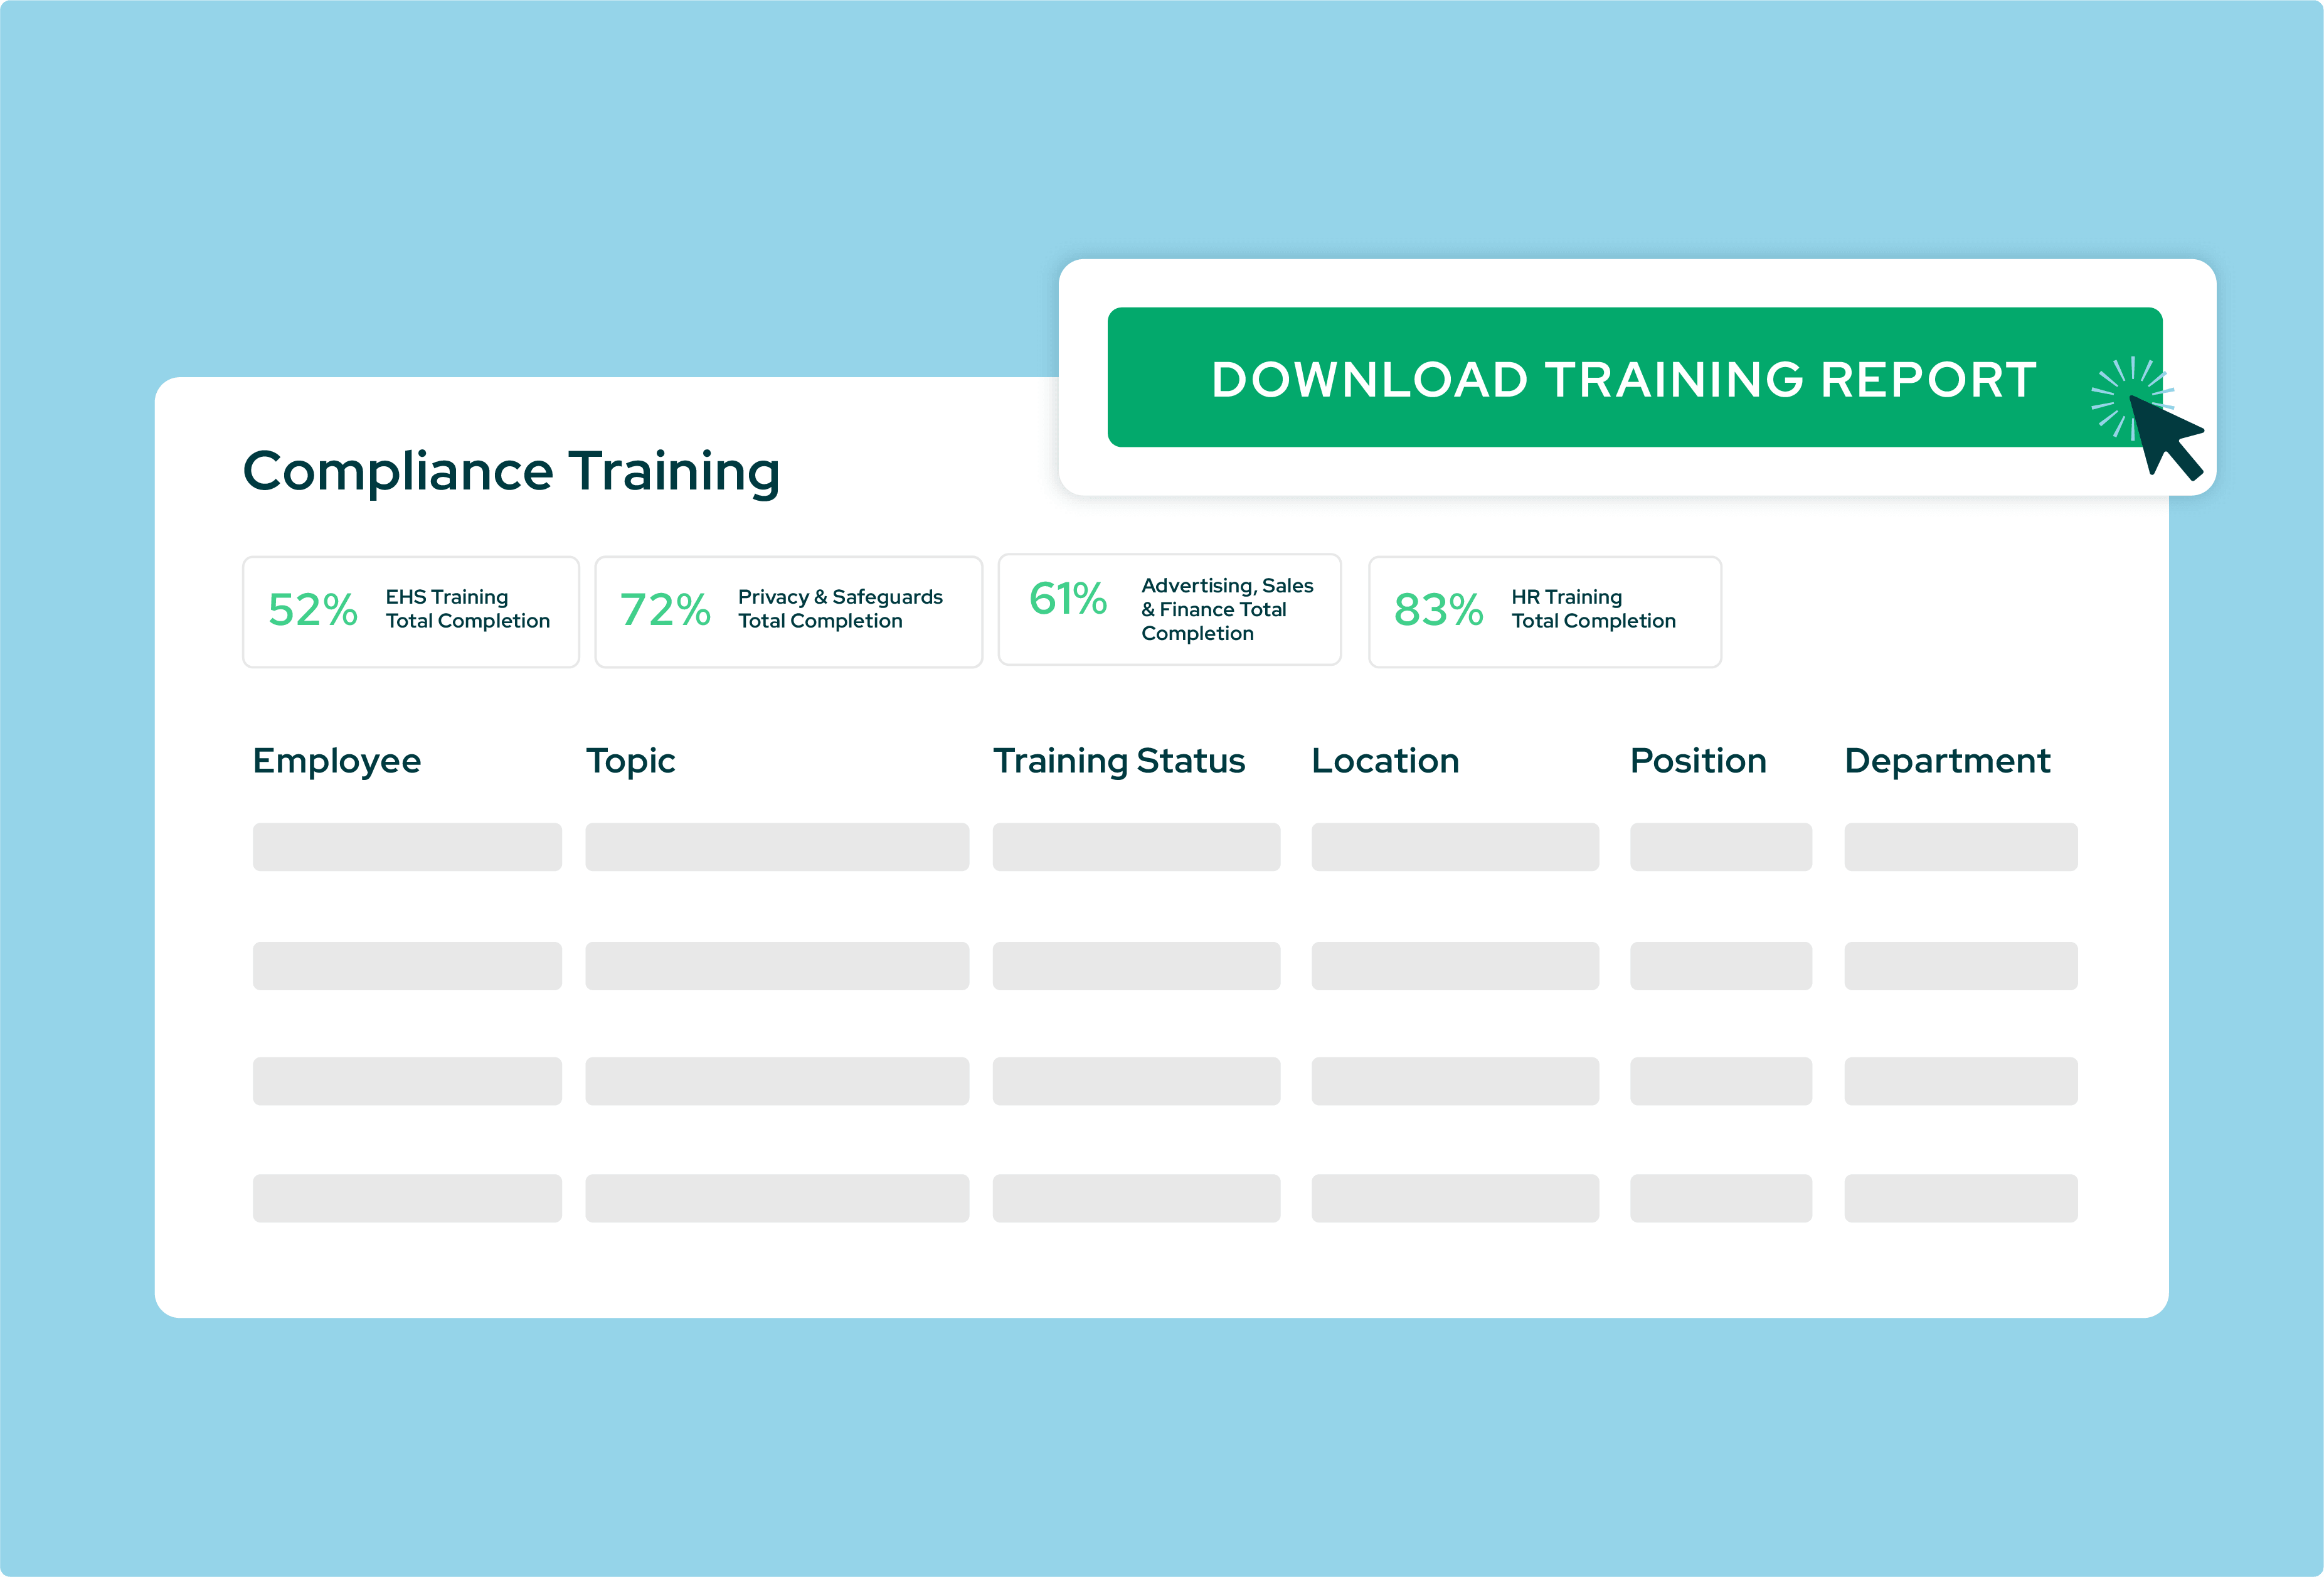Click the Compliance Training heading
This screenshot has height=1577, width=2324.
click(511, 471)
